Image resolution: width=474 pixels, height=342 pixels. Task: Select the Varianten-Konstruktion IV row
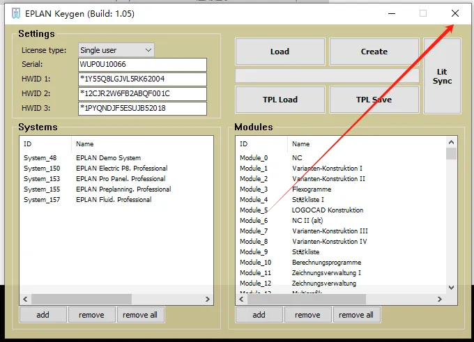tap(341, 242)
